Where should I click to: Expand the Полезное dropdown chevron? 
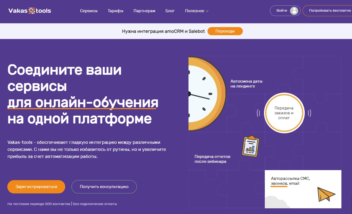tap(207, 11)
